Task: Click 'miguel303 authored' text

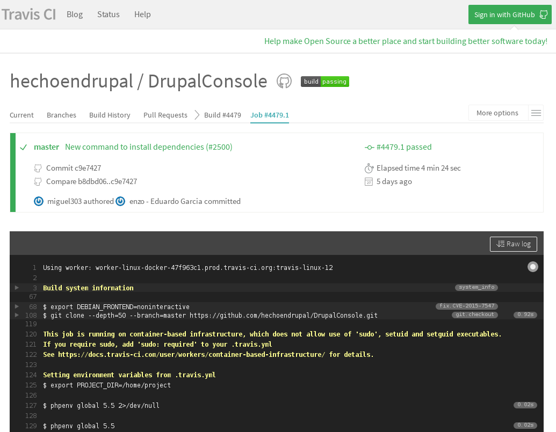Action: 80,201
